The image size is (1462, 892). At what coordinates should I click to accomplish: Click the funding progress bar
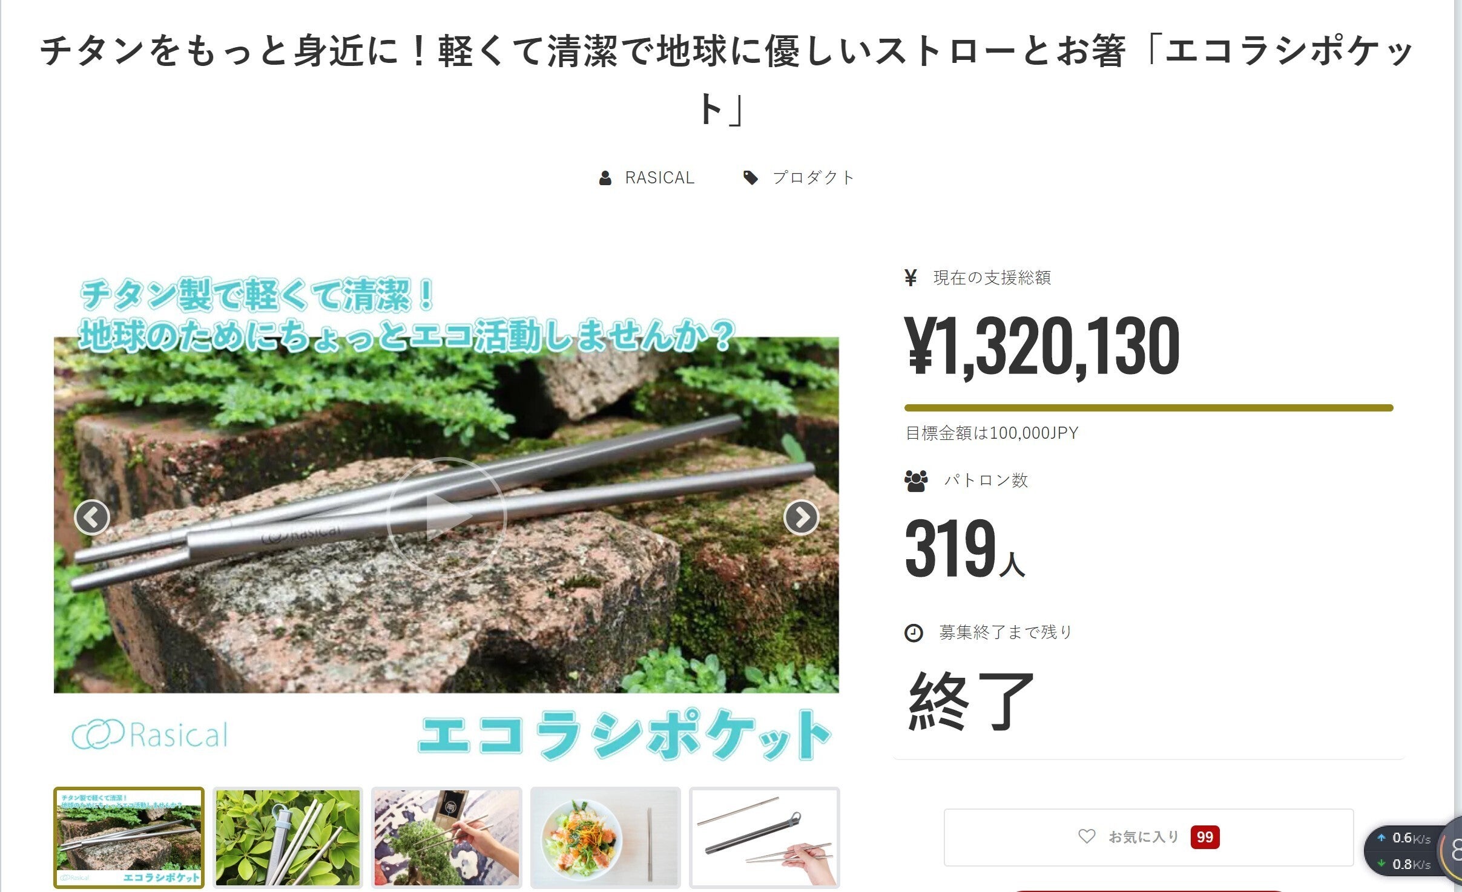click(x=1148, y=408)
